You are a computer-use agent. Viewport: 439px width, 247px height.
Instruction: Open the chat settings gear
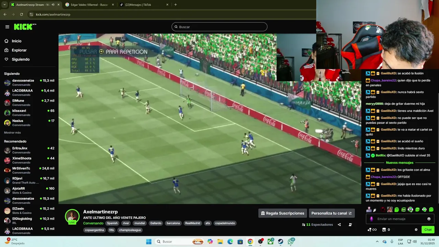[x=416, y=230]
